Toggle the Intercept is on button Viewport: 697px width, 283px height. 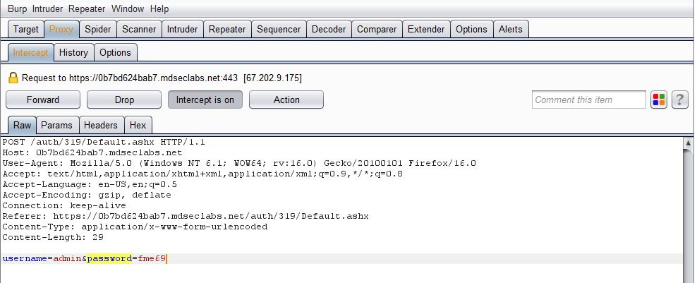(205, 100)
